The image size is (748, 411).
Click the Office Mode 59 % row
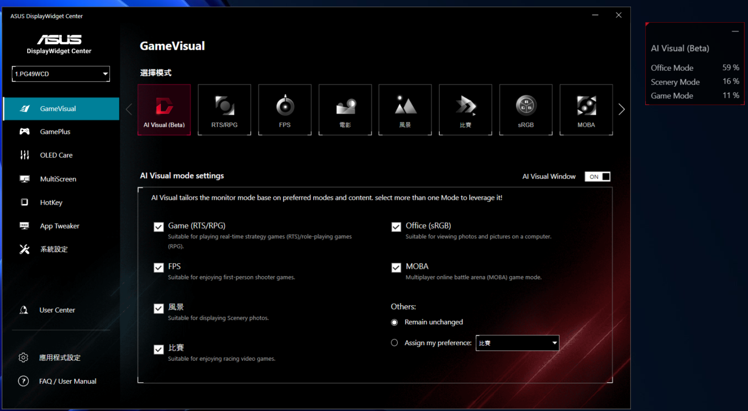pyautogui.click(x=695, y=67)
